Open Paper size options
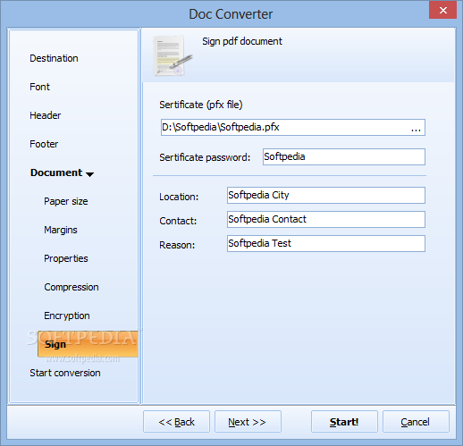Screen dimensions: 463x446 [x=66, y=201]
